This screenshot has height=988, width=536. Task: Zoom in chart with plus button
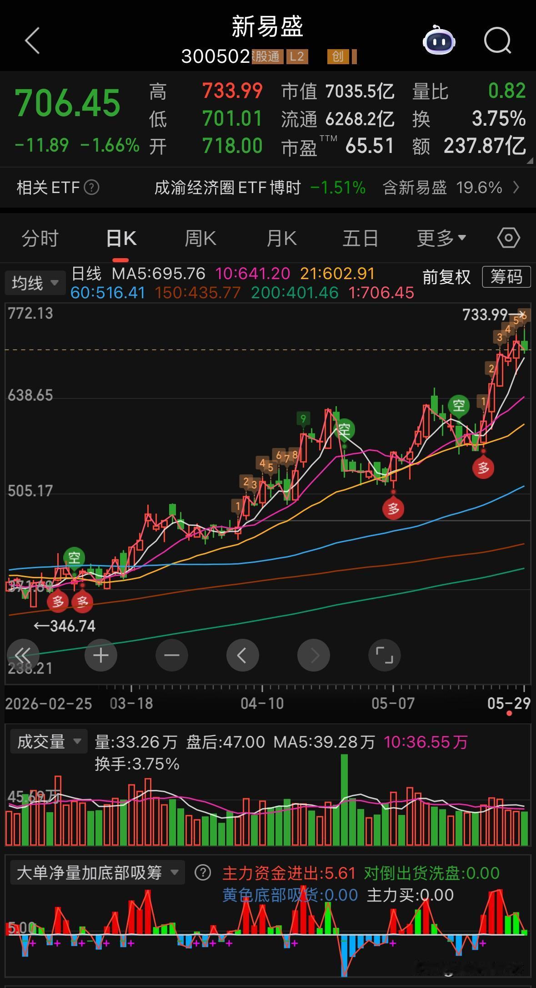click(x=101, y=655)
